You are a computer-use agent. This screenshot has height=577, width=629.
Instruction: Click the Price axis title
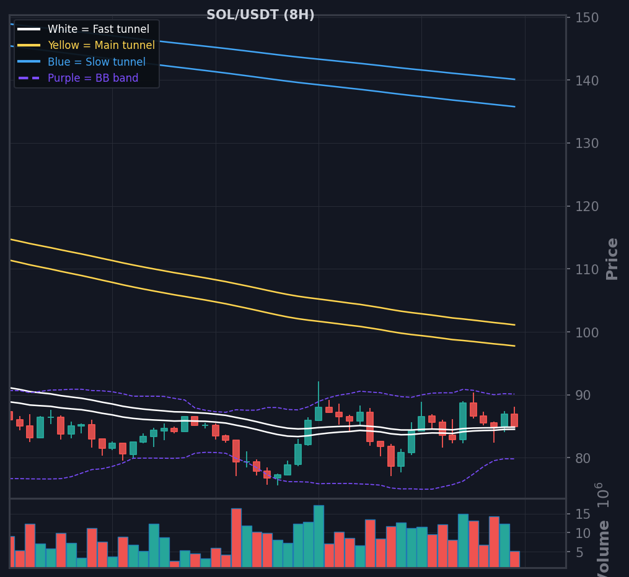click(612, 259)
